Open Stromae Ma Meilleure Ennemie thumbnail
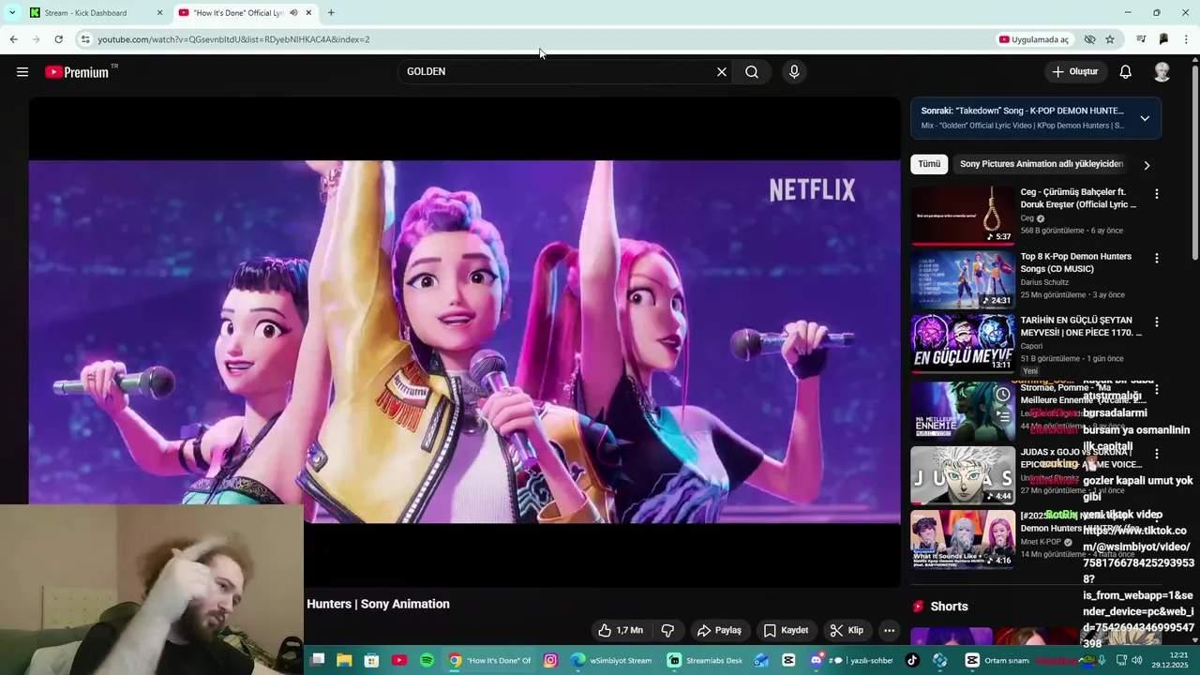1200x675 pixels. (x=963, y=411)
